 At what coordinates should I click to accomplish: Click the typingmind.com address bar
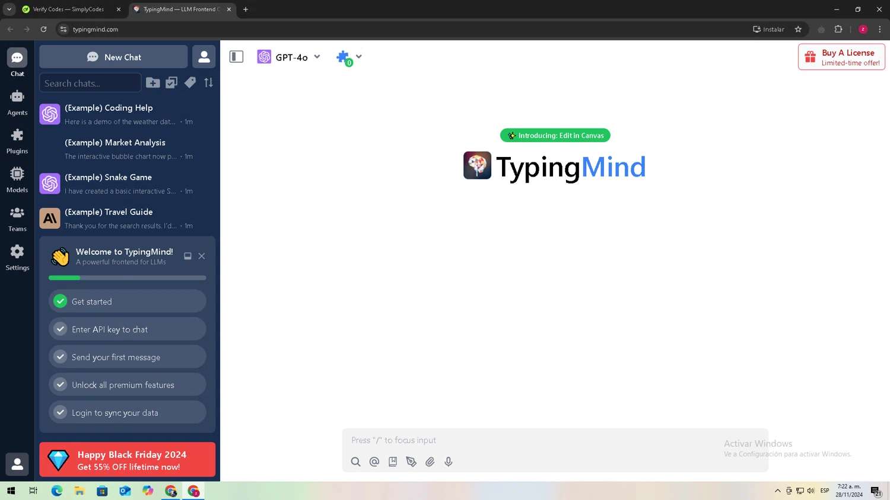coord(403,29)
